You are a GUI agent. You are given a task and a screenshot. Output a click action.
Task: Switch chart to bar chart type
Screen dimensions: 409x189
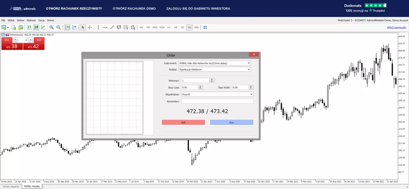[29, 27]
